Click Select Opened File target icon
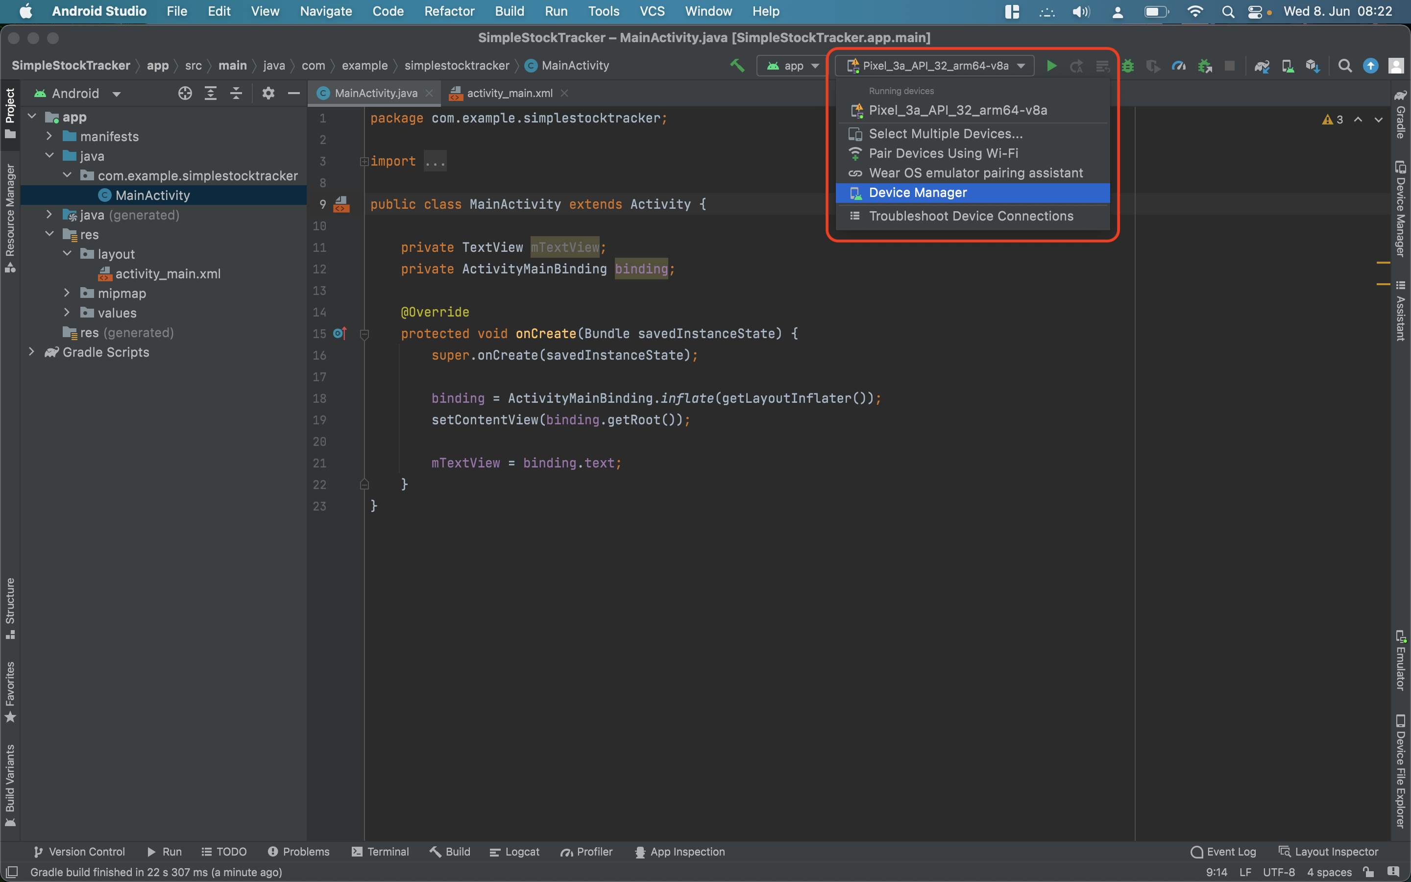1411x882 pixels. click(185, 93)
